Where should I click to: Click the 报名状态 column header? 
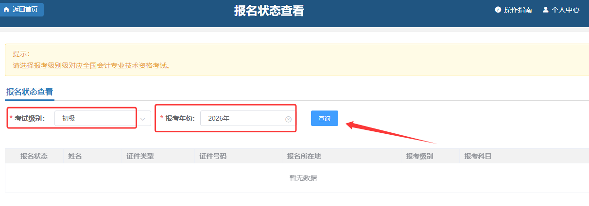34,156
